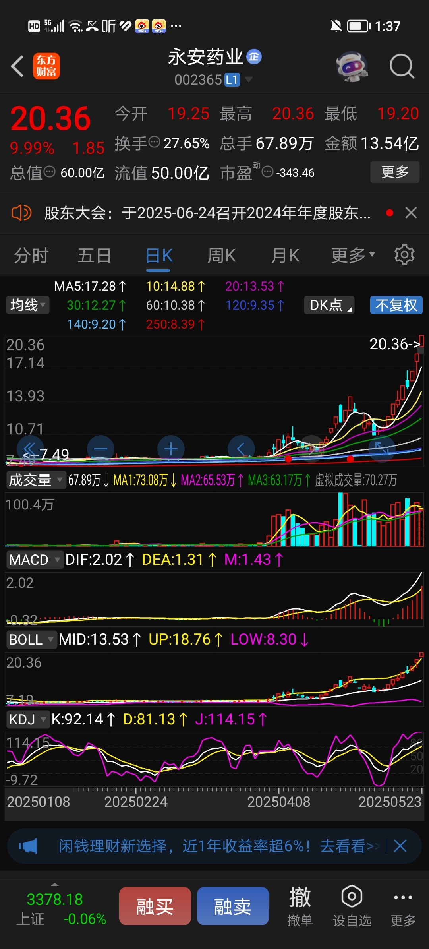Tap the orange speaker announcement icon
Viewport: 429px width, 949px height.
coord(21,213)
